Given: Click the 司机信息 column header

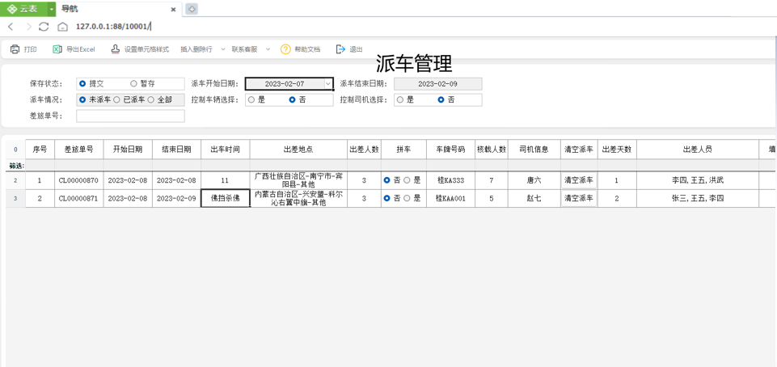Looking at the screenshot, I should (x=534, y=149).
